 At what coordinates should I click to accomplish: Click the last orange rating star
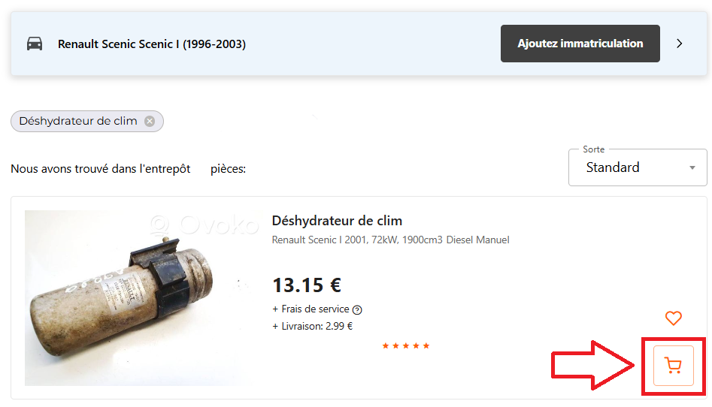click(x=426, y=345)
